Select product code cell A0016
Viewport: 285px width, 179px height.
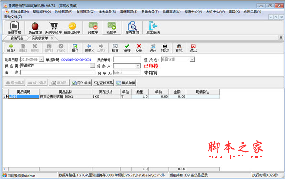(23, 97)
